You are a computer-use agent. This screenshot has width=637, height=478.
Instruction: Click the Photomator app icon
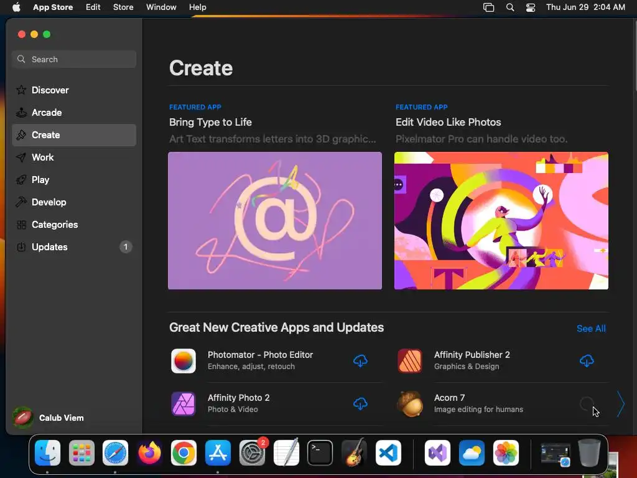[184, 361]
